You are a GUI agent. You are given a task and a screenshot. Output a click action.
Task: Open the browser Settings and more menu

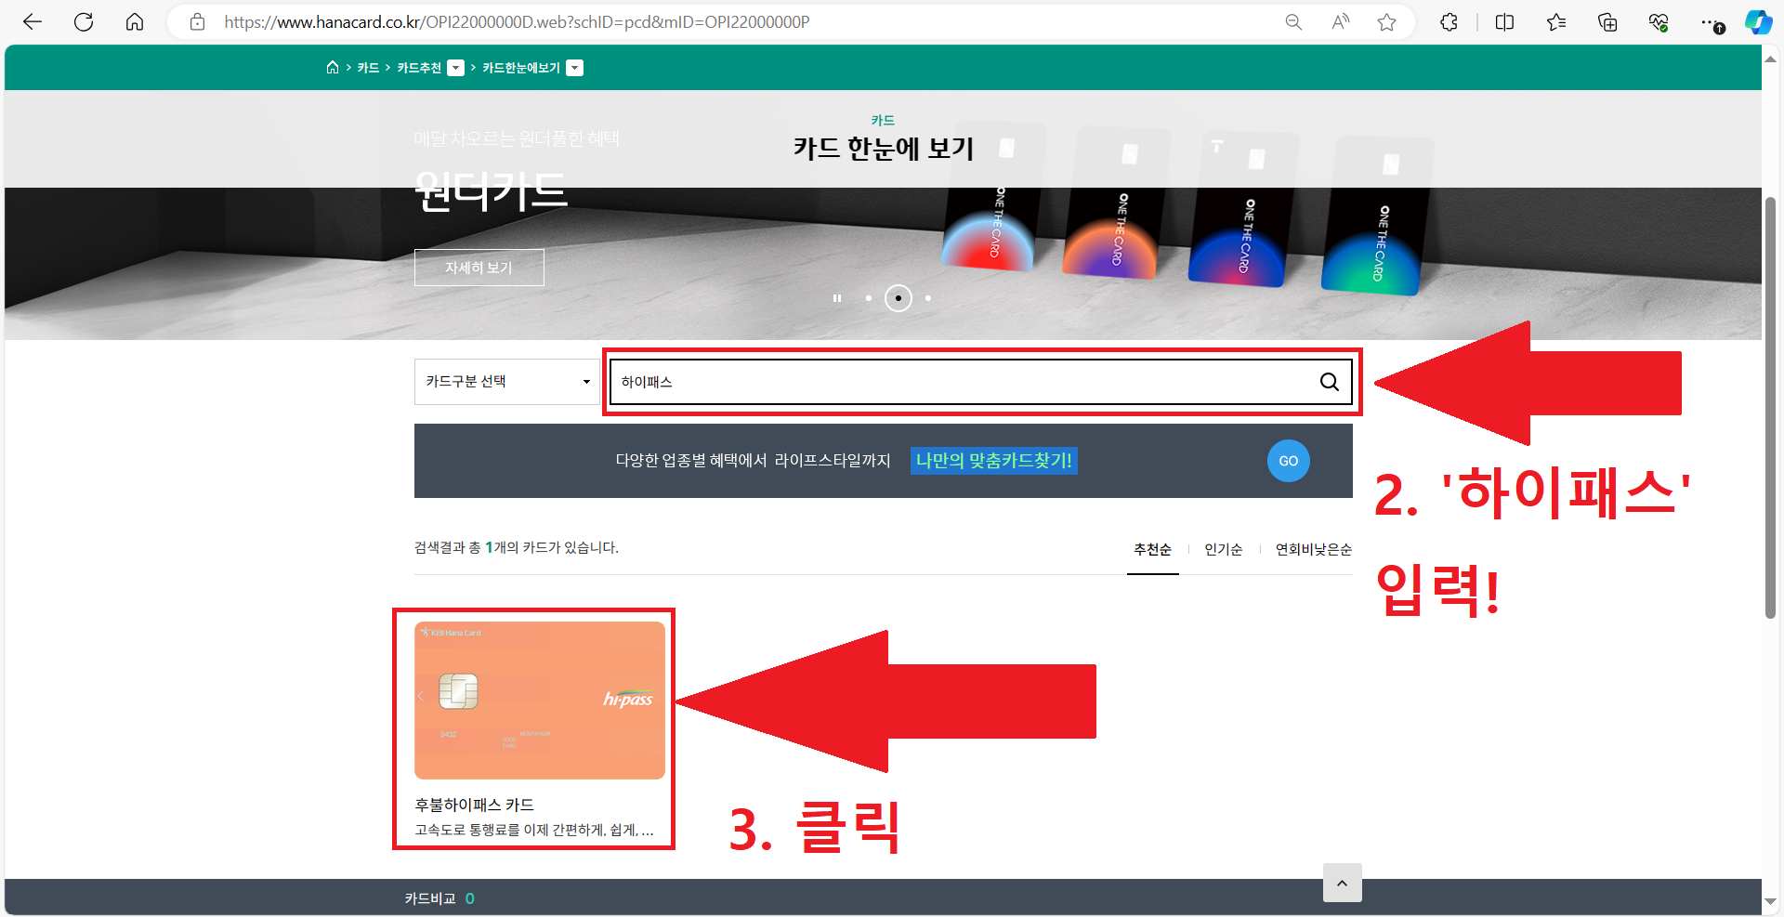click(1712, 22)
